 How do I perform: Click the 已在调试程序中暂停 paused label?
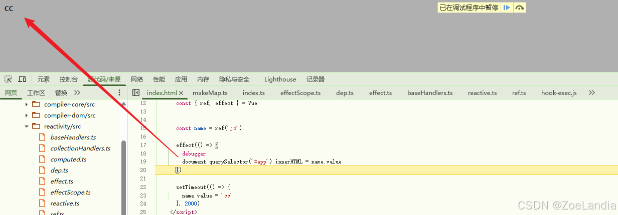(469, 7)
